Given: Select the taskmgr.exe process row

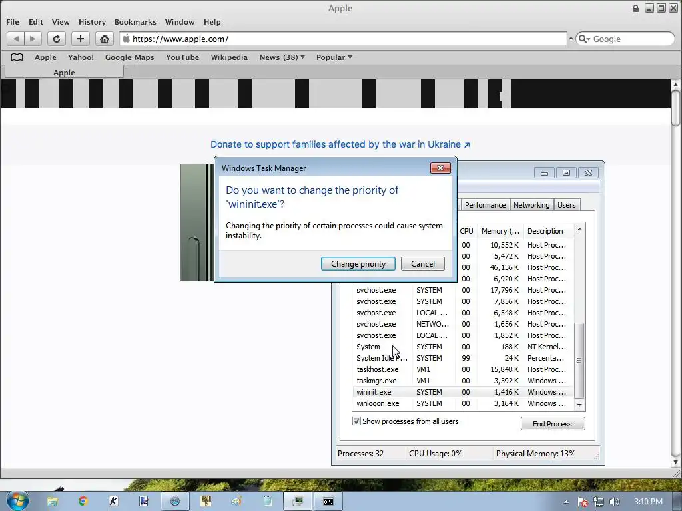Looking at the screenshot, I should 463,381.
